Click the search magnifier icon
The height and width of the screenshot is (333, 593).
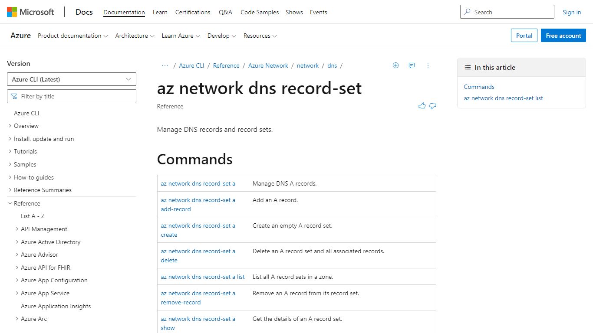[468, 12]
